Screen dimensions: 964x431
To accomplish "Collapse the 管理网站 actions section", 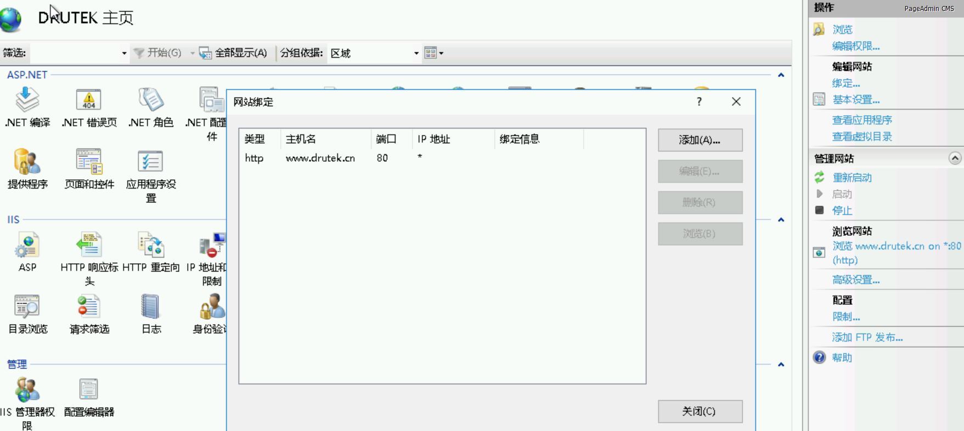I will click(955, 158).
